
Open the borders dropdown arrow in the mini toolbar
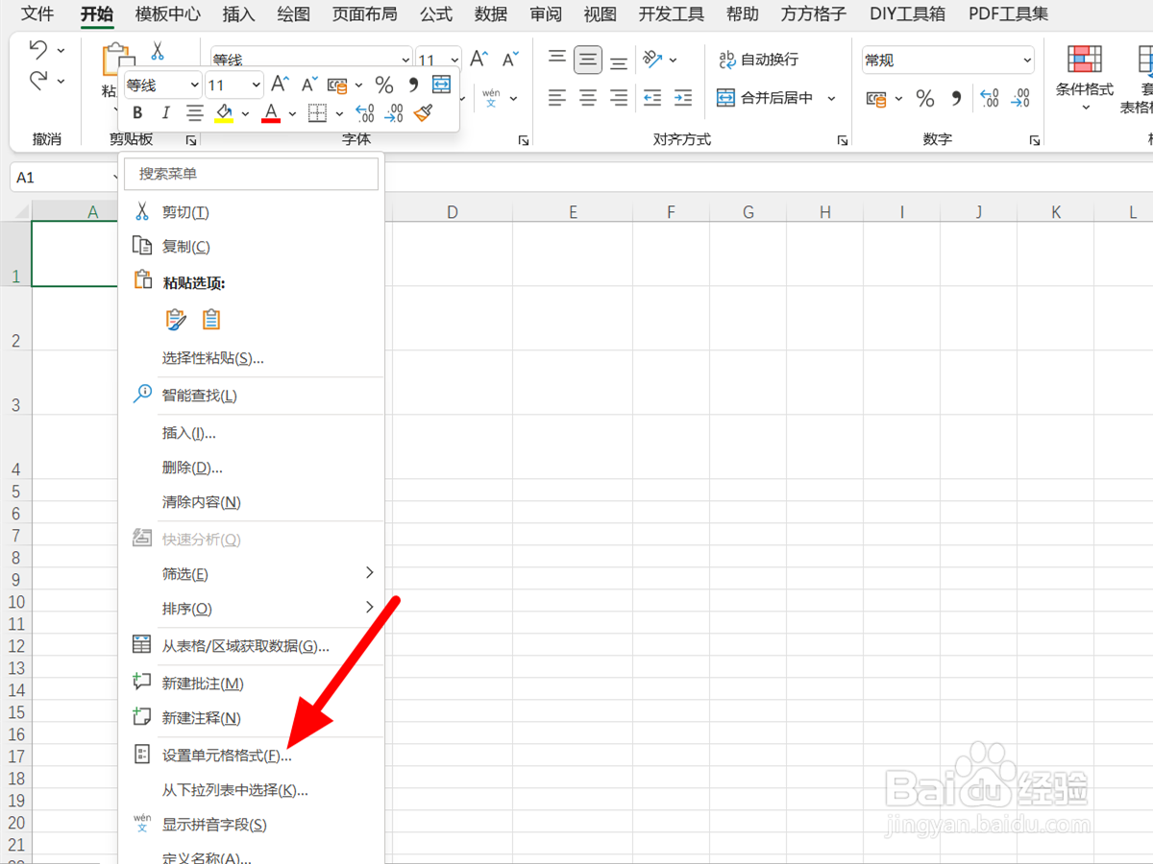point(339,114)
